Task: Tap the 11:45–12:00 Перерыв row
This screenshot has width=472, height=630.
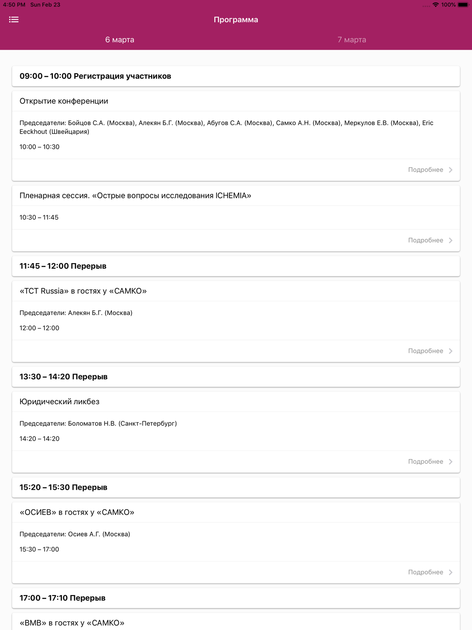Action: tap(236, 266)
